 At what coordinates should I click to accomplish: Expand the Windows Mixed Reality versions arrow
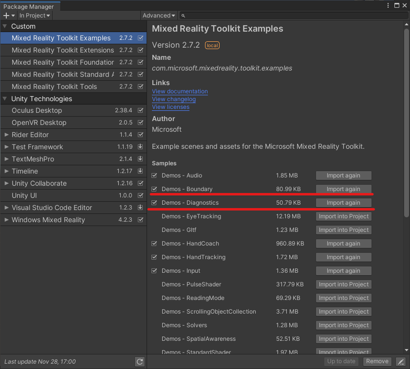[6, 220]
